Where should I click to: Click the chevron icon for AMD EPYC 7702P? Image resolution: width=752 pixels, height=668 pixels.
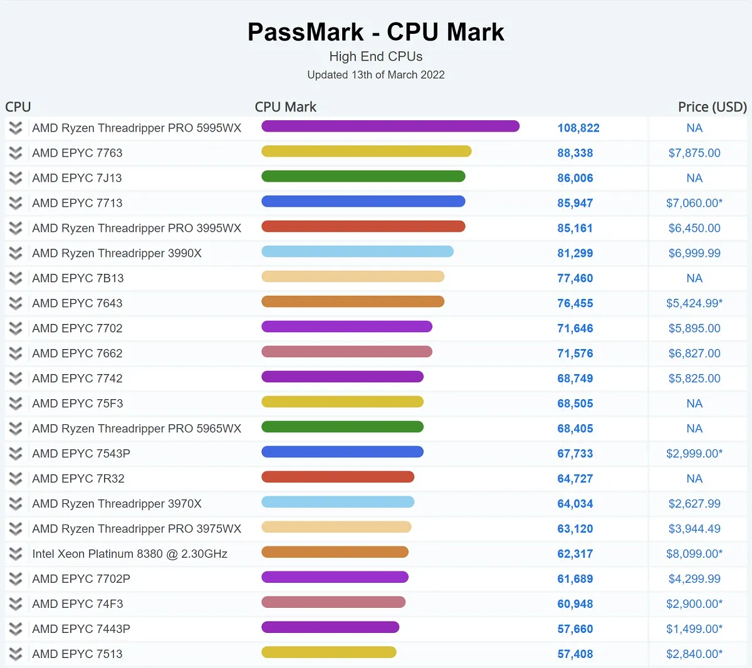click(16, 579)
